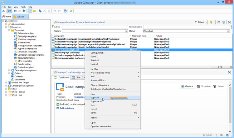Screen dimensions: 234x138
Task: Open the gear icon dropdown arrow
Action: [x=214, y=22]
